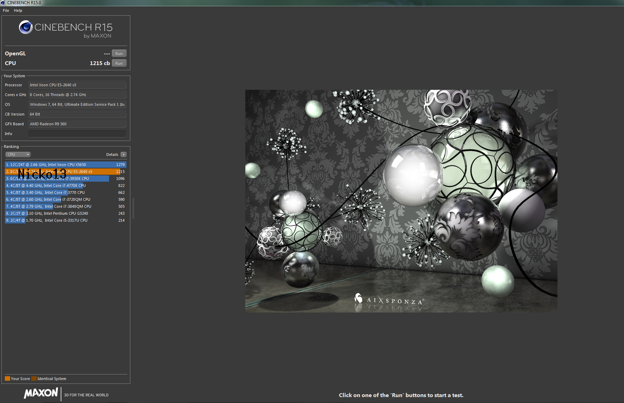Select ranking row i7-3770 score 662
This screenshot has height=403, width=624.
point(66,192)
